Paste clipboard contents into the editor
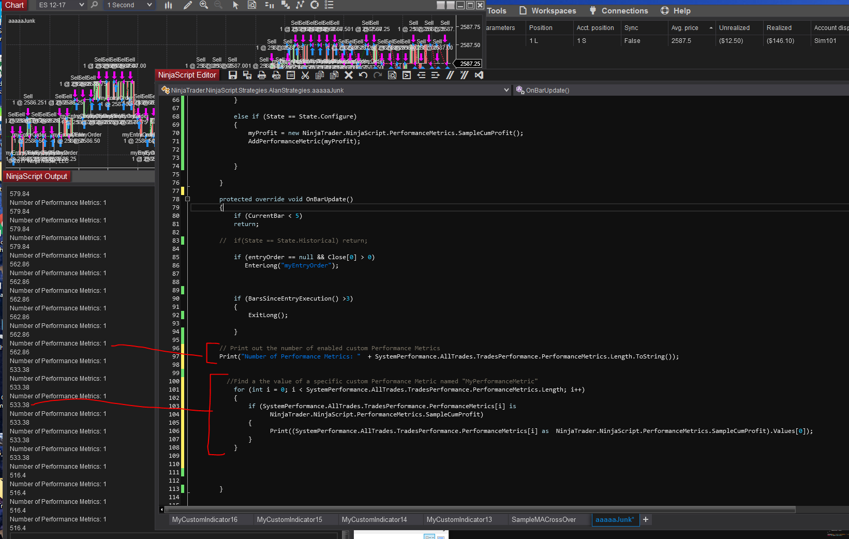 pyautogui.click(x=334, y=75)
